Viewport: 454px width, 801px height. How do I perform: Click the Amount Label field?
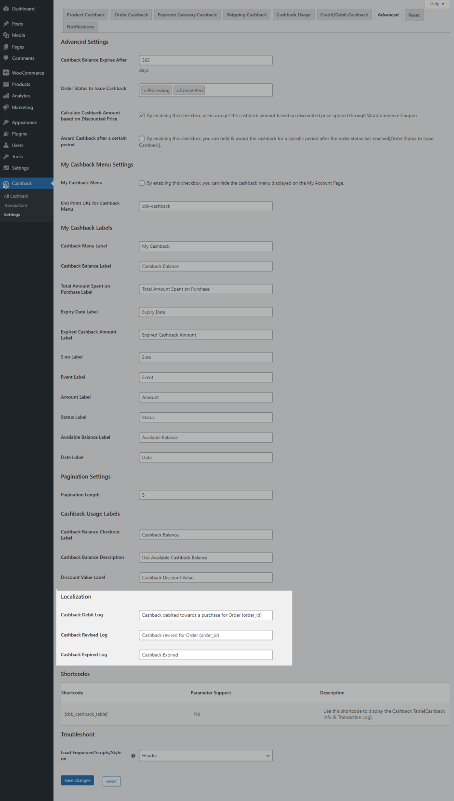(x=206, y=397)
